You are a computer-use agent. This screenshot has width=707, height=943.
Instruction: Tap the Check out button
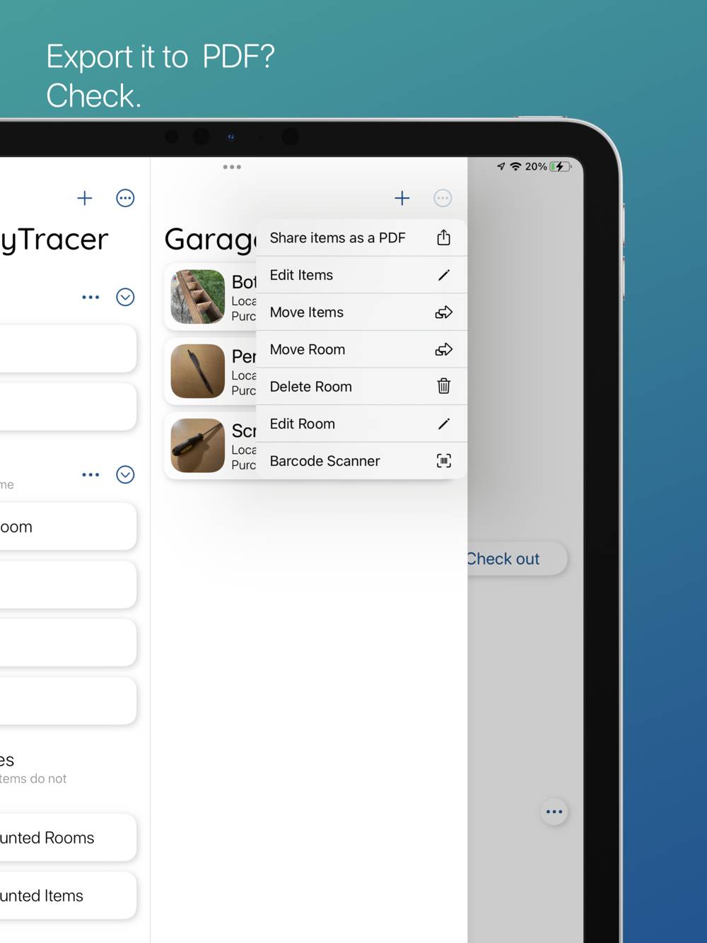pos(517,558)
